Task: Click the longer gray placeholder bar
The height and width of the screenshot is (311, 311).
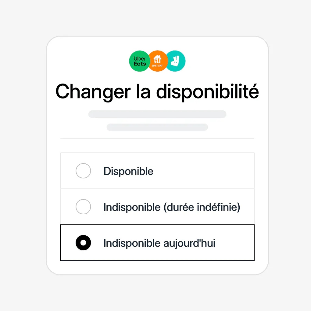Action: point(157,114)
